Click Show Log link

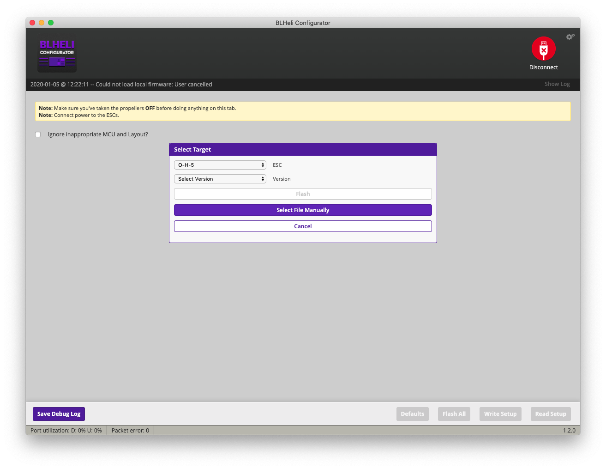pyautogui.click(x=557, y=84)
